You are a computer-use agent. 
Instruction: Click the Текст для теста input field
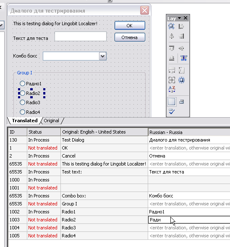point(81,37)
